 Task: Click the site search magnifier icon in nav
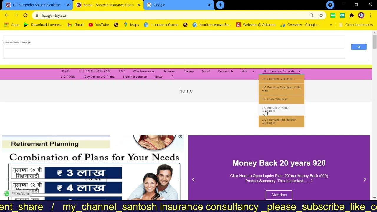172,77
